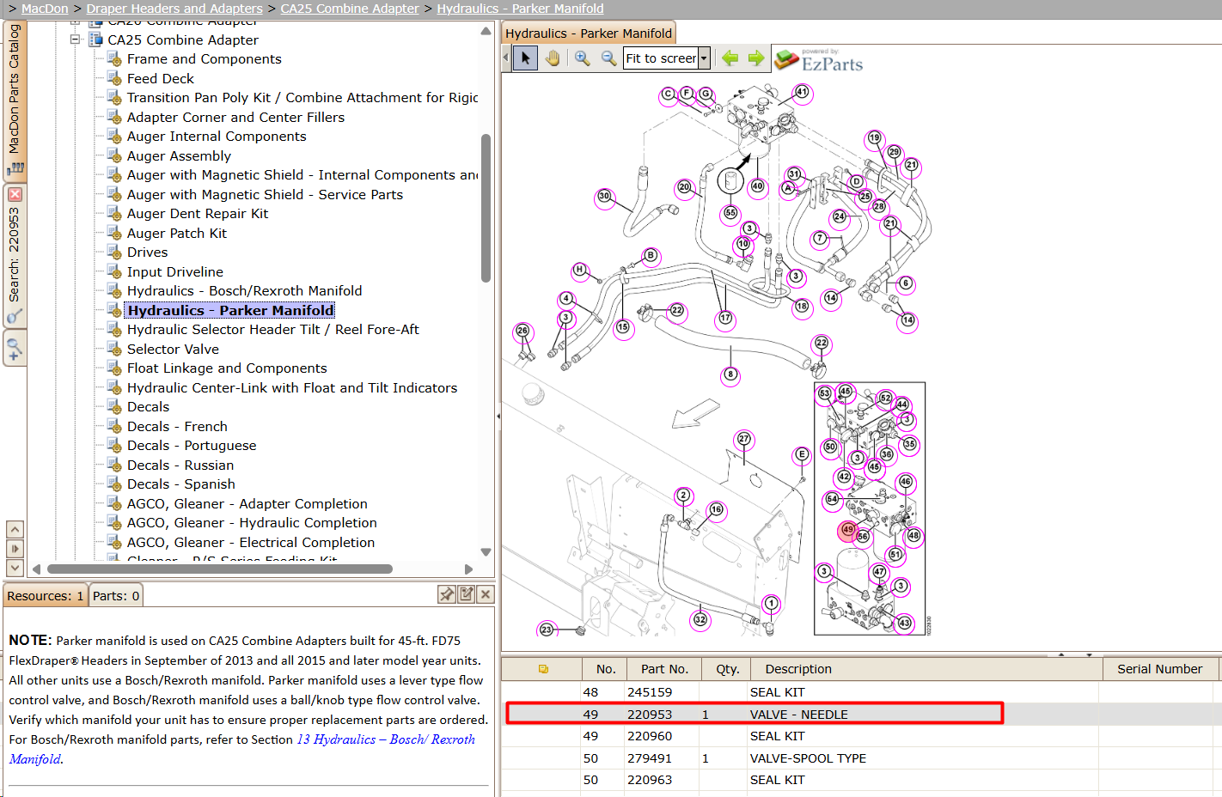Open the Bosch/Rexroth Manifold section link
The height and width of the screenshot is (797, 1222).
(x=241, y=749)
